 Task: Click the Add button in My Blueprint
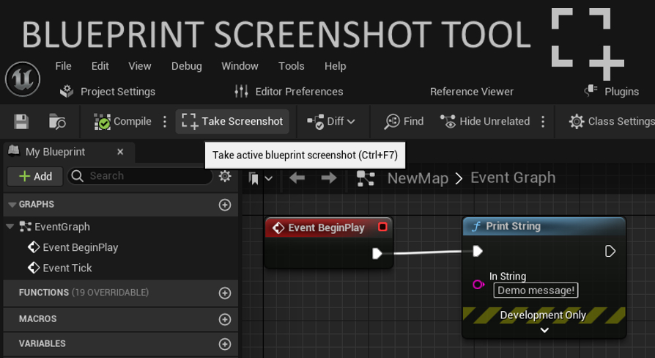pos(34,176)
